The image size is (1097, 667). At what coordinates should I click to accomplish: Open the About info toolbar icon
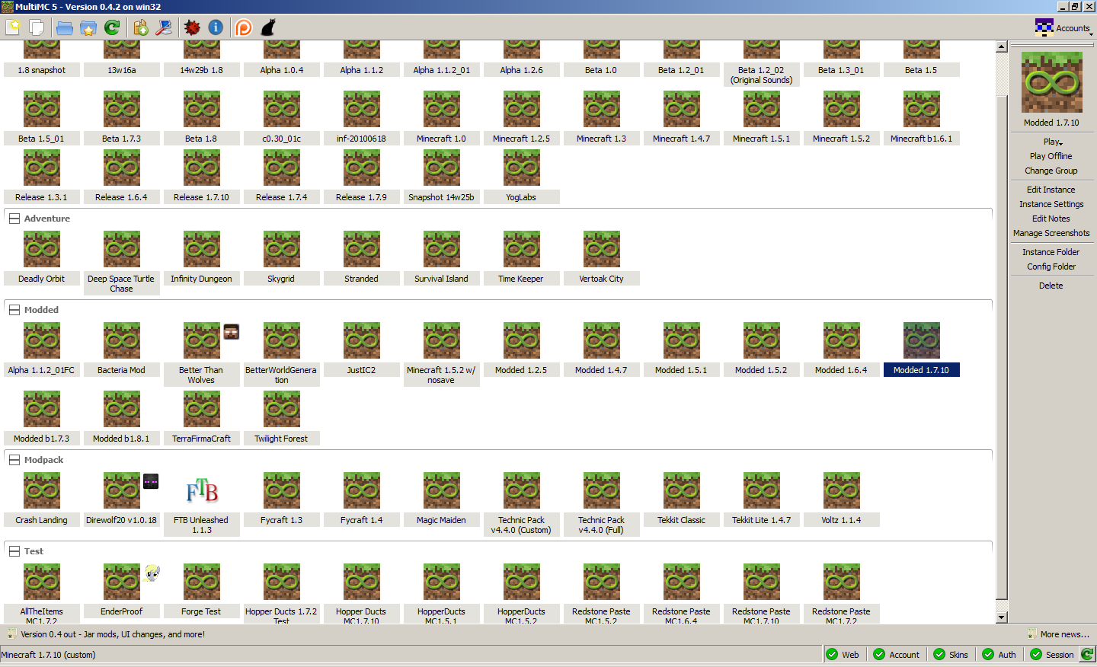pyautogui.click(x=216, y=27)
